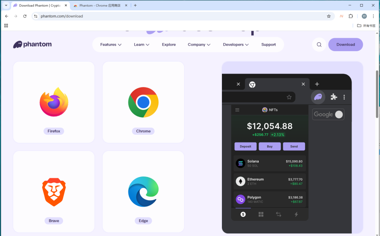Screen dimensions: 380x236
Task: Click the profile avatar in the toolbar
Action: [x=364, y=16]
